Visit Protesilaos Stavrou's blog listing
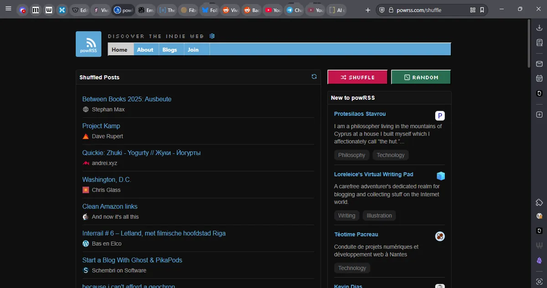547x288 pixels. [x=360, y=114]
